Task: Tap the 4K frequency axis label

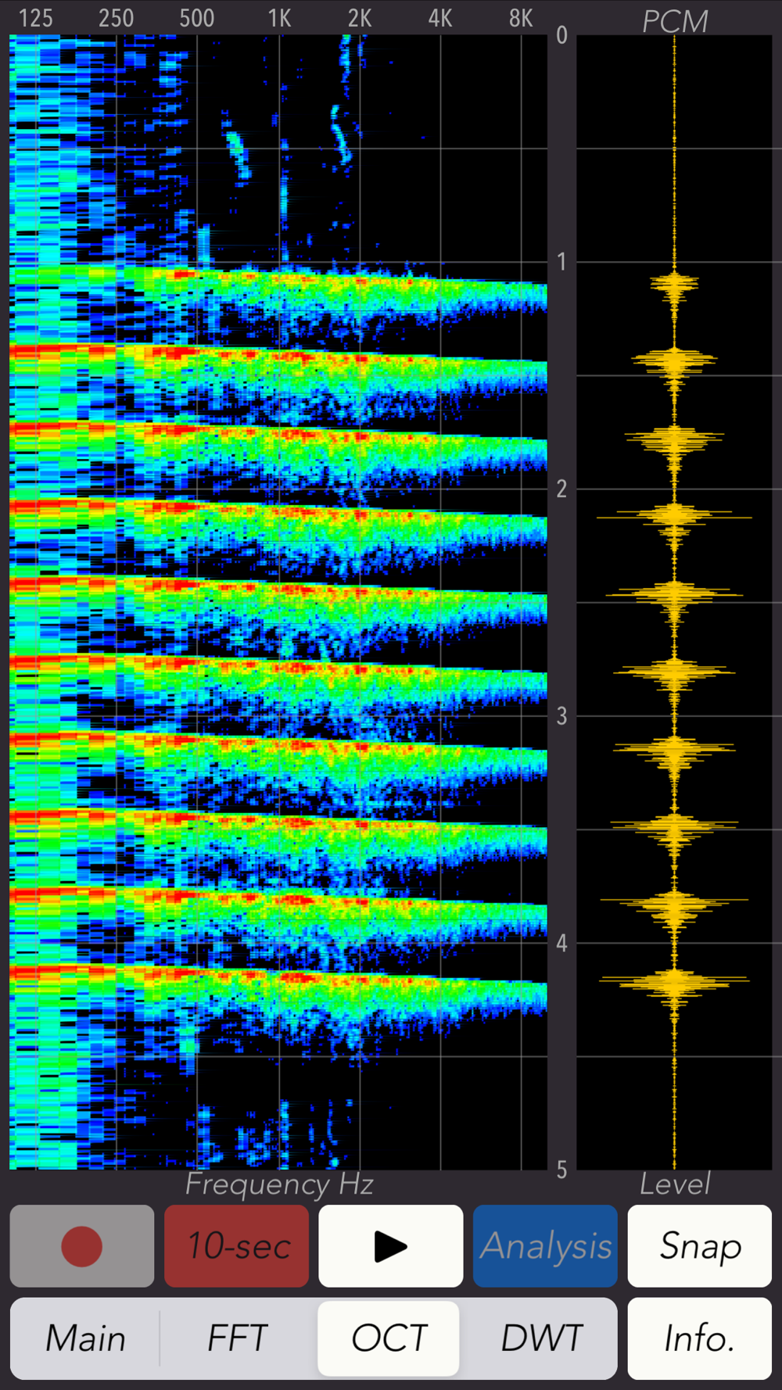Action: click(x=440, y=18)
